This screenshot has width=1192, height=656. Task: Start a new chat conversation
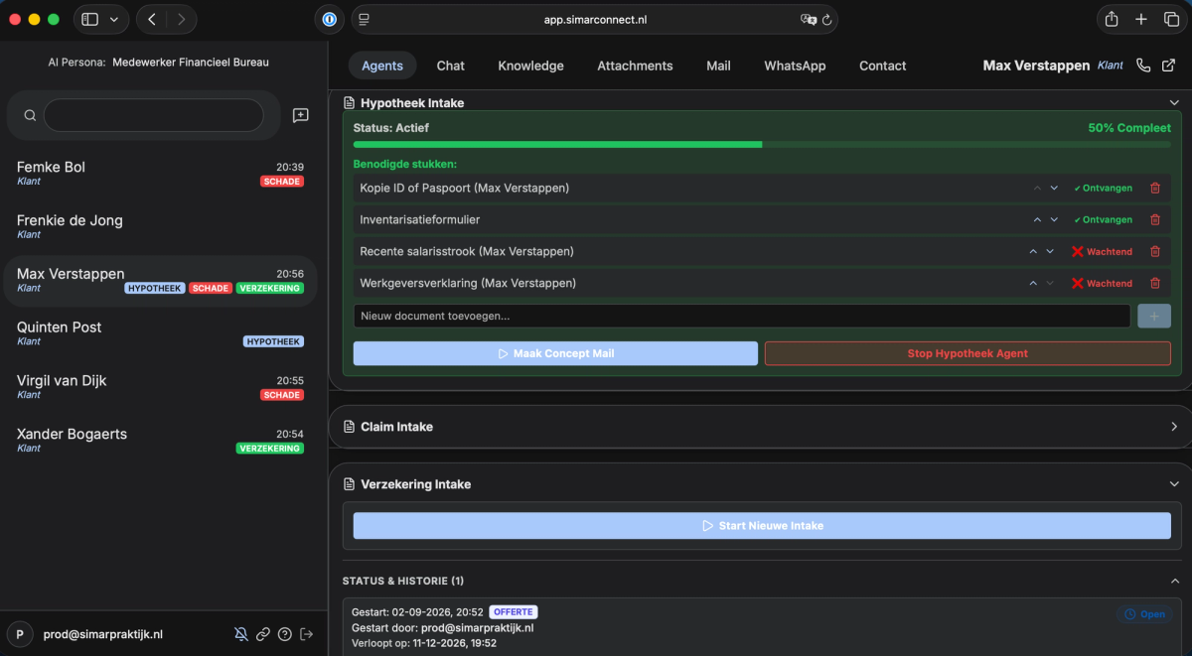coord(301,115)
